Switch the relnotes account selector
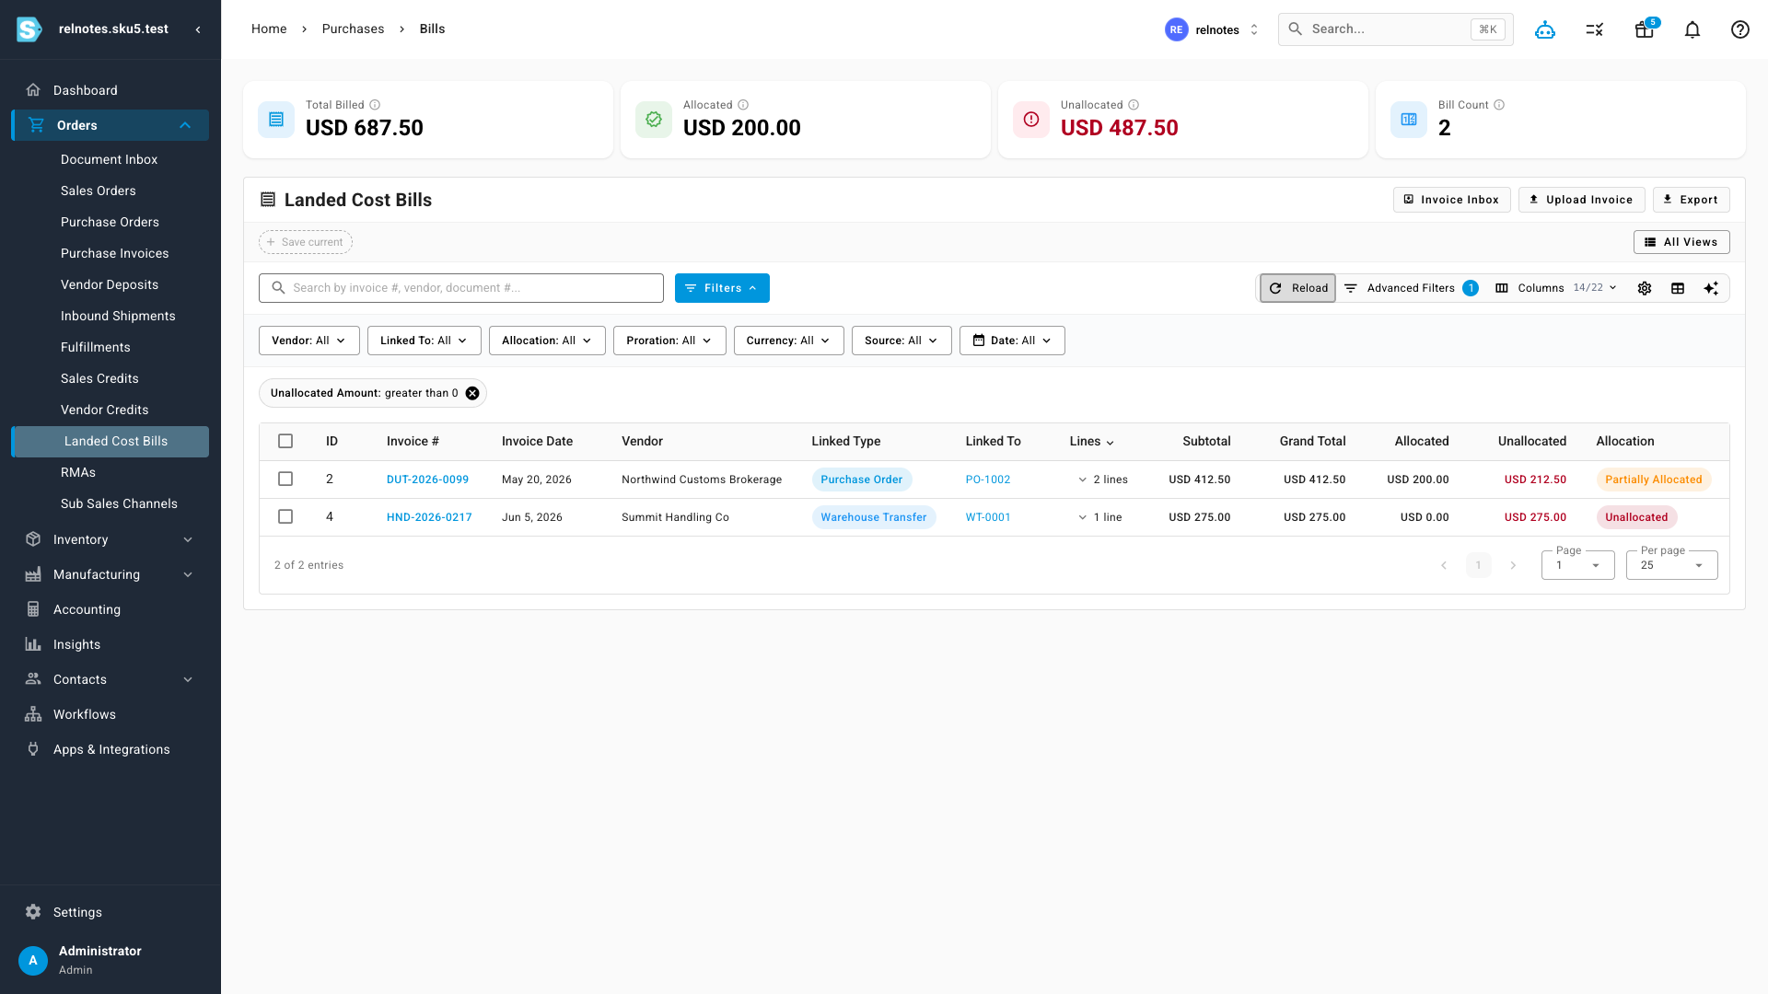The height and width of the screenshot is (994, 1768). 1212,29
